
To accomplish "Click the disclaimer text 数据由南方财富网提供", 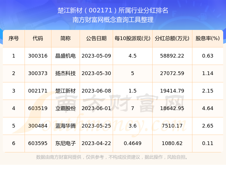I will [59, 157].
